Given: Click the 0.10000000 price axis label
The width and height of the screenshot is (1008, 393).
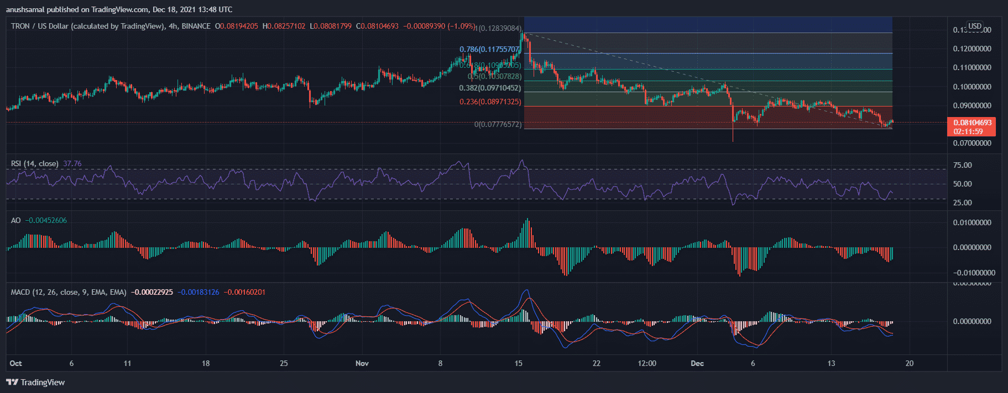Looking at the screenshot, I should click(972, 87).
